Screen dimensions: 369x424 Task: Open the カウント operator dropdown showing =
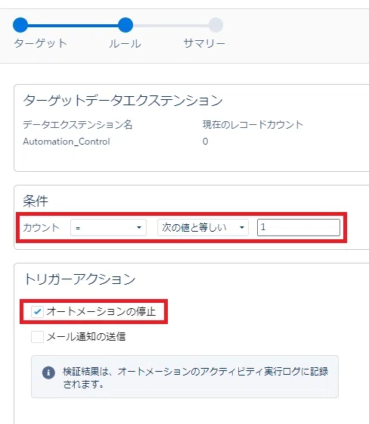108,227
